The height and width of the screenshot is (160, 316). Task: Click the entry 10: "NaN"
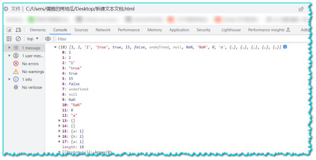72,105
